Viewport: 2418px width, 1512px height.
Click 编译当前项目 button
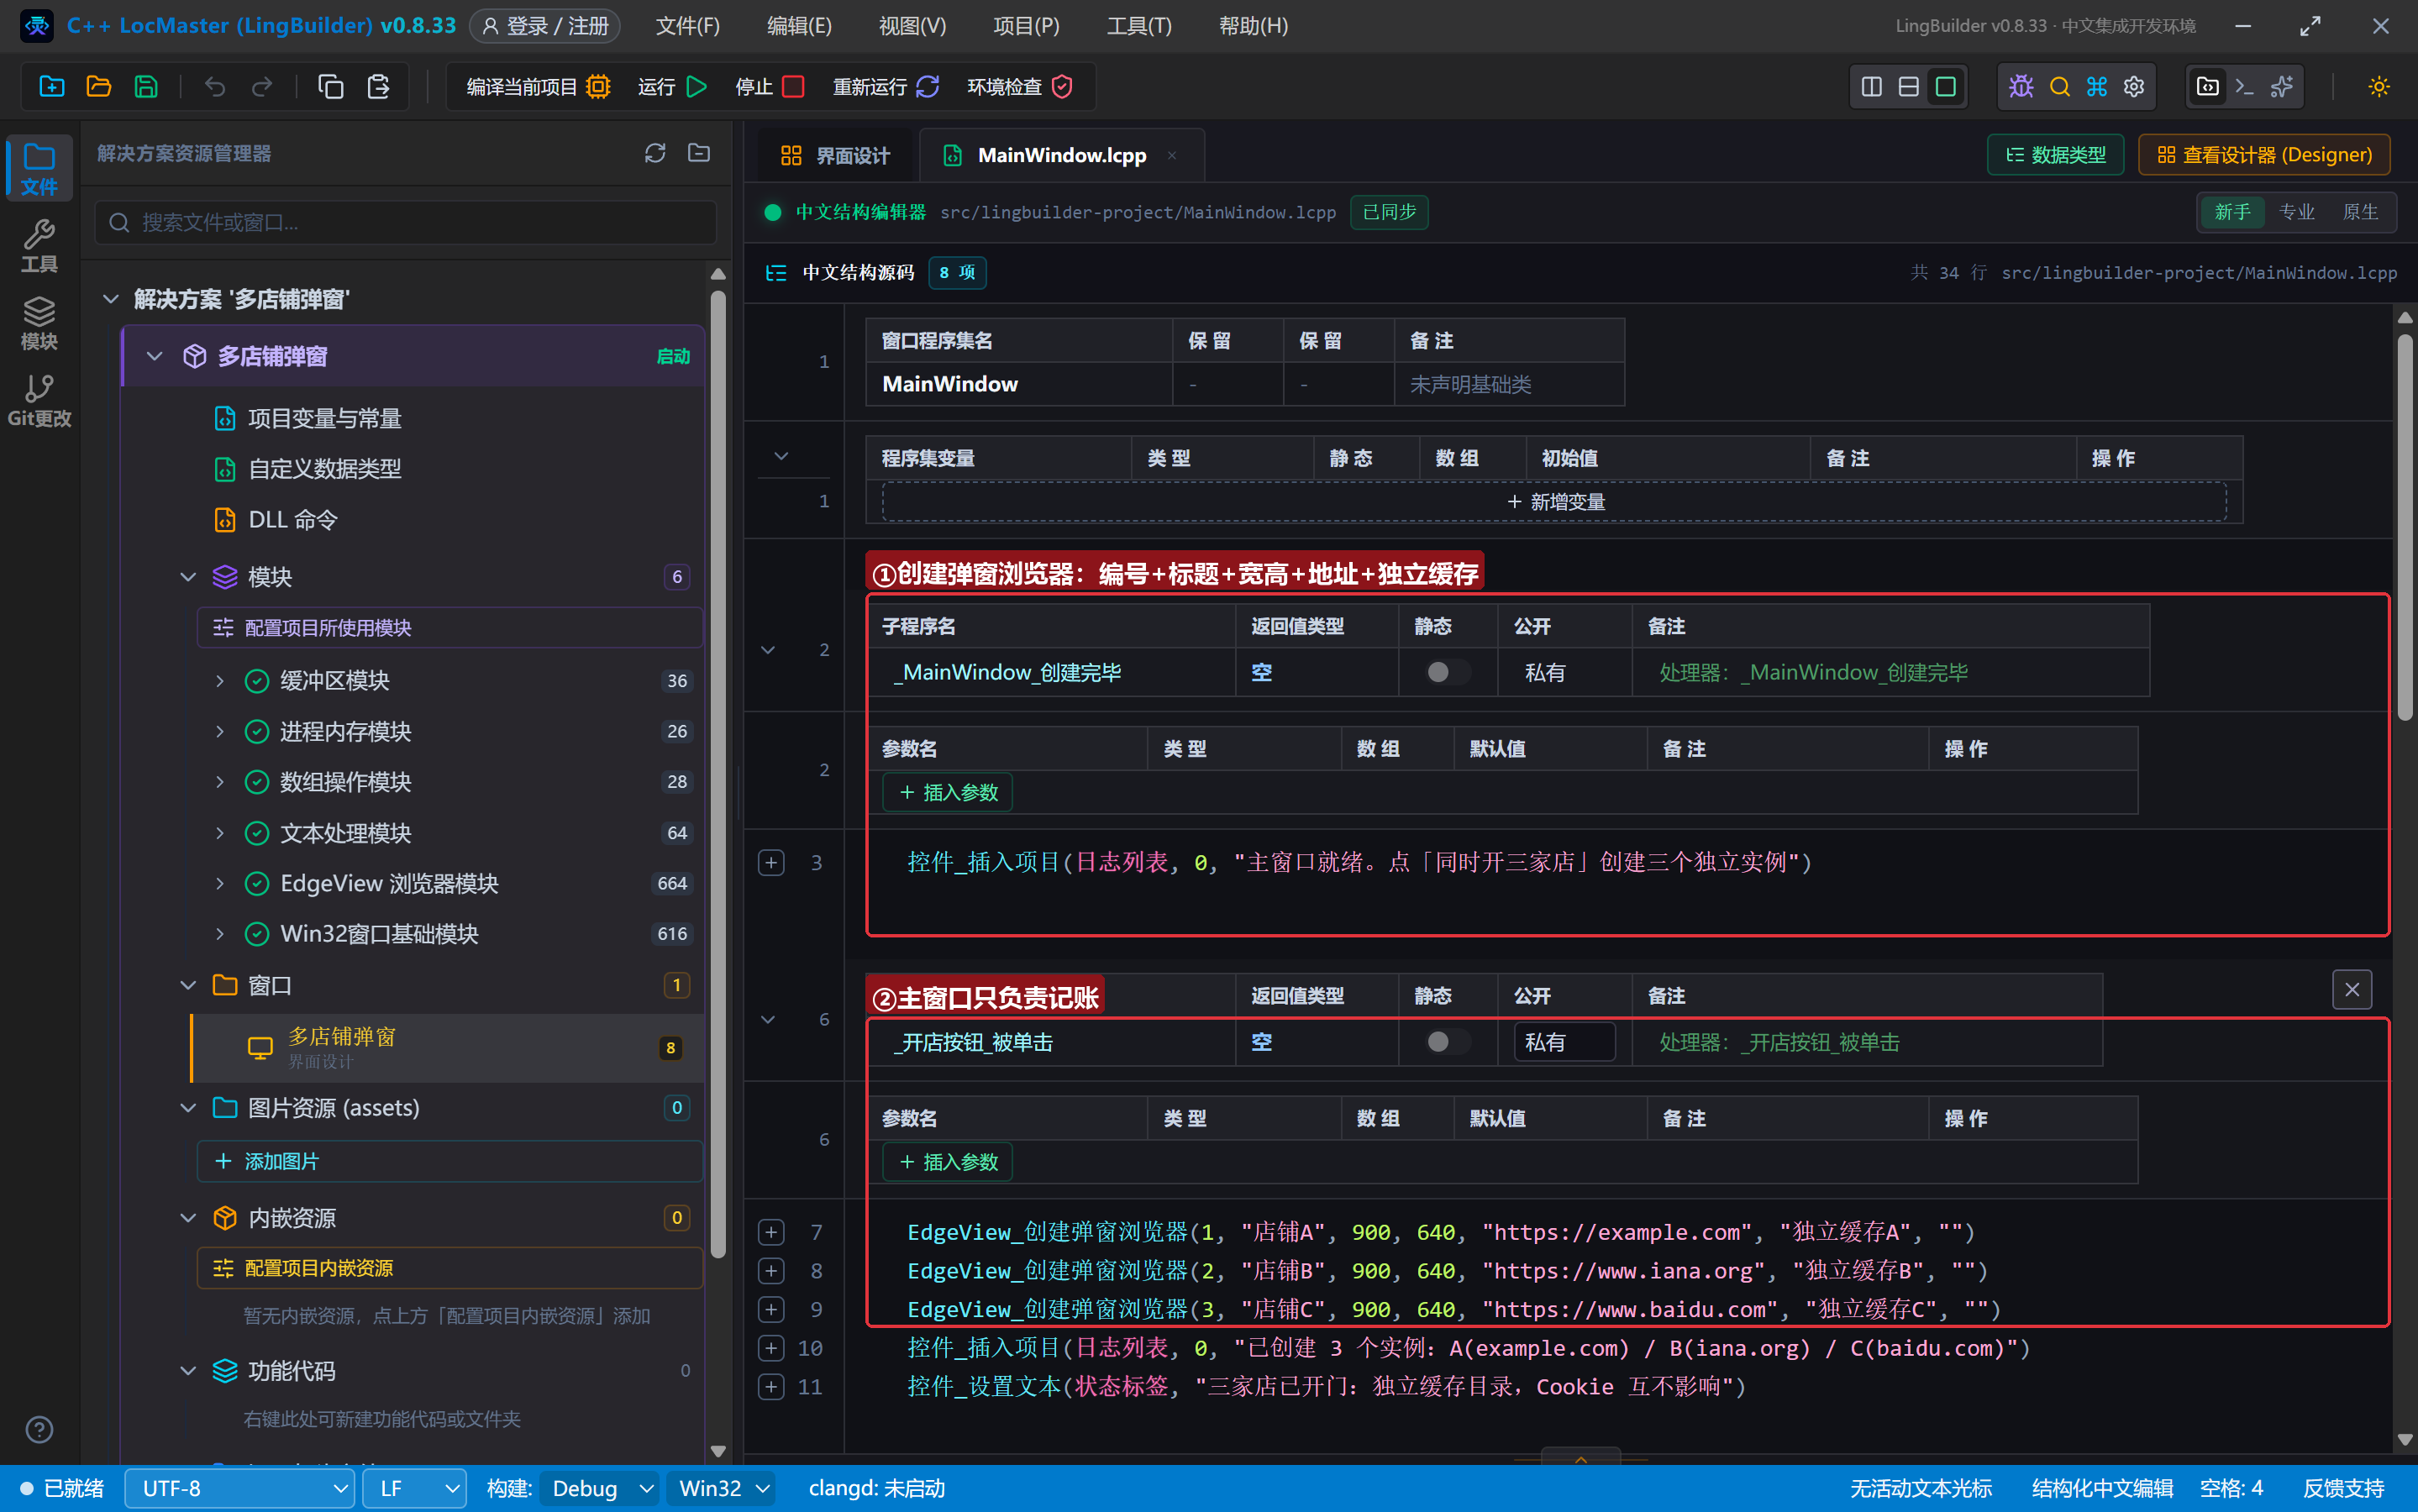pos(538,87)
